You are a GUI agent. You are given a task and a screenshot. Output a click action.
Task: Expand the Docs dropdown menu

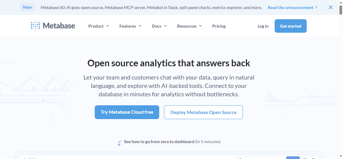click(159, 26)
